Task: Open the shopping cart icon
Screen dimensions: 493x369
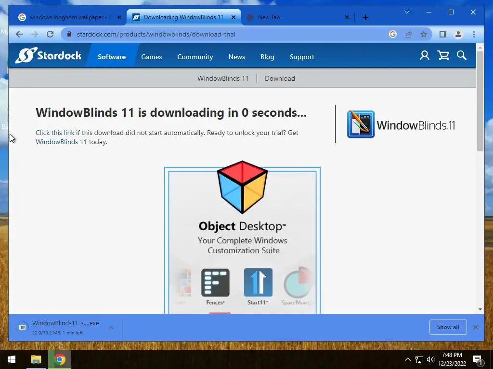Action: pyautogui.click(x=443, y=56)
